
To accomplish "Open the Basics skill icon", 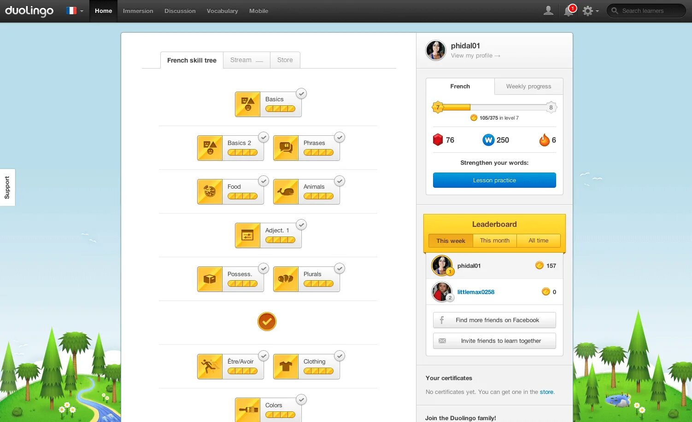I will (x=248, y=104).
